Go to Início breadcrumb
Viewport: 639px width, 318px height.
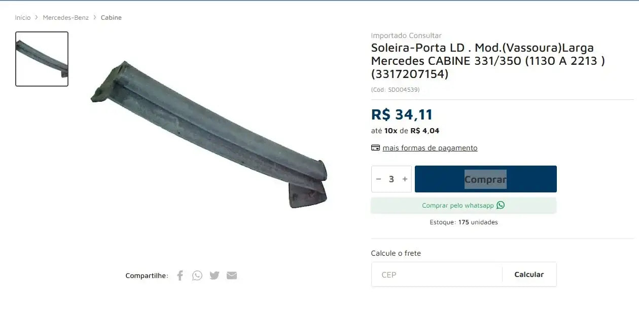point(23,18)
